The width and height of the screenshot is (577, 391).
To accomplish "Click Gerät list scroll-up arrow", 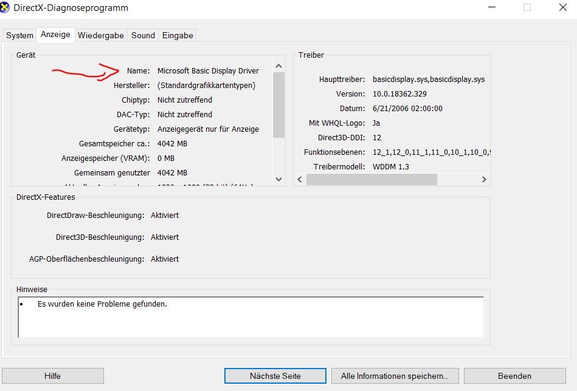I will pyautogui.click(x=279, y=66).
